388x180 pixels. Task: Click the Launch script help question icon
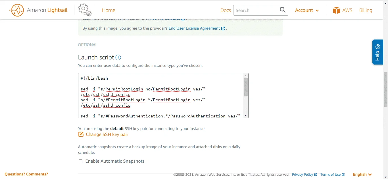(118, 57)
